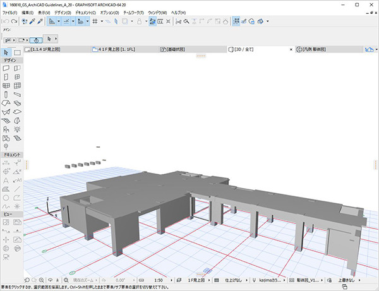Open the 躯体図_V1... model view dropdown

tap(322, 280)
